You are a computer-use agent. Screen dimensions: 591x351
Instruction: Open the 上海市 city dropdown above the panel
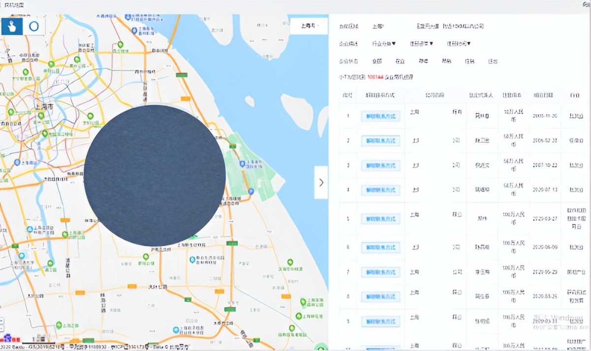[309, 26]
